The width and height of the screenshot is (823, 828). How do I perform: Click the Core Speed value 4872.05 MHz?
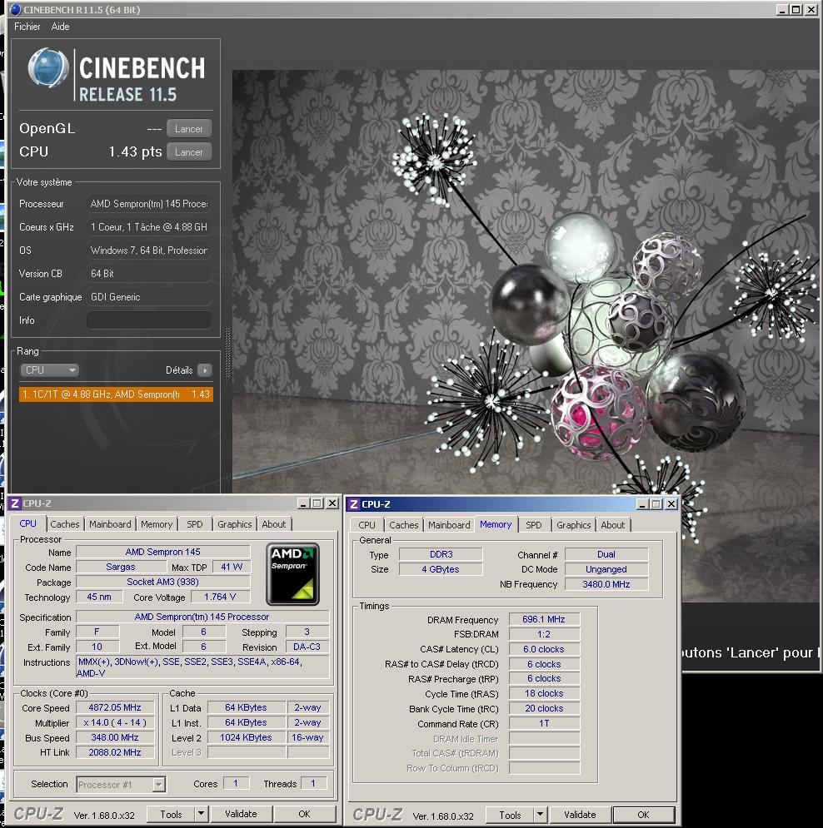115,707
